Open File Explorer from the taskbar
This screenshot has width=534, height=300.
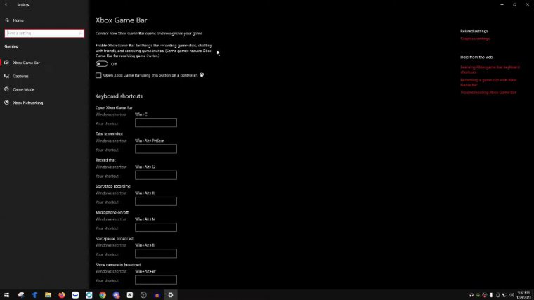48,295
